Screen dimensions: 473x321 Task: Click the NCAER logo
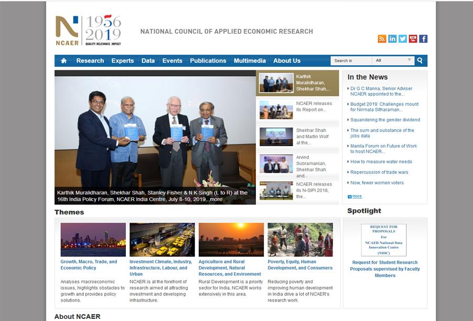click(89, 30)
